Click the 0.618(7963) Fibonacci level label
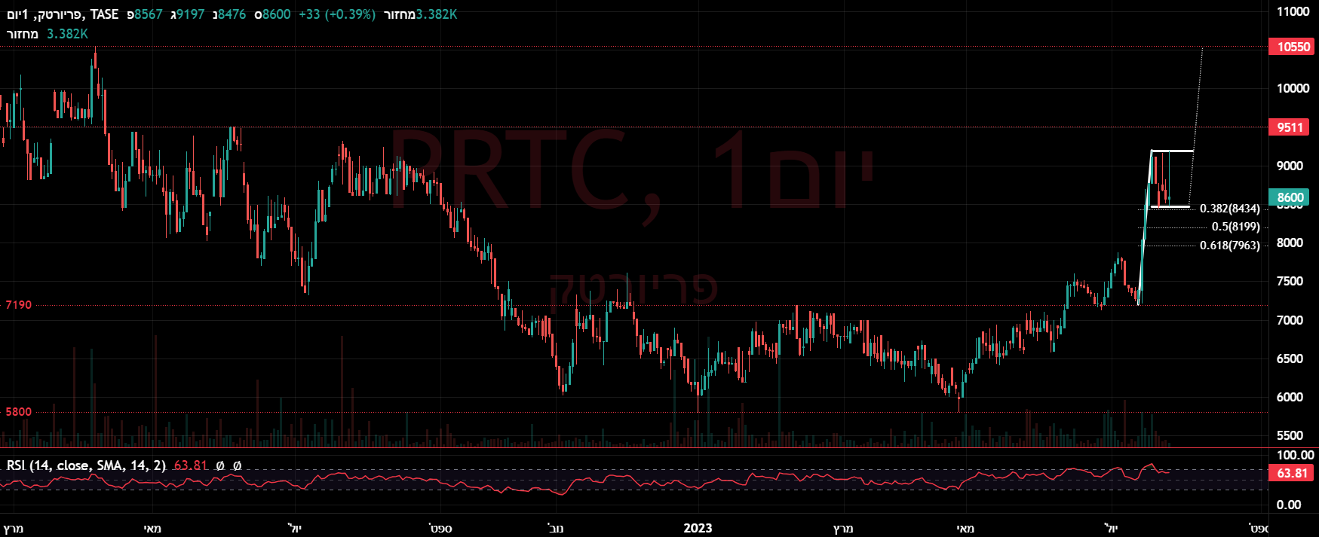This screenshot has width=1319, height=537. pyautogui.click(x=1230, y=245)
